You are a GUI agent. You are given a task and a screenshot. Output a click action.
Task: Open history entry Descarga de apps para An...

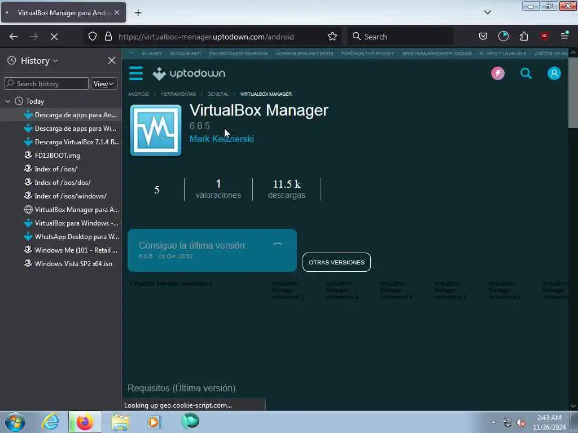point(61,115)
